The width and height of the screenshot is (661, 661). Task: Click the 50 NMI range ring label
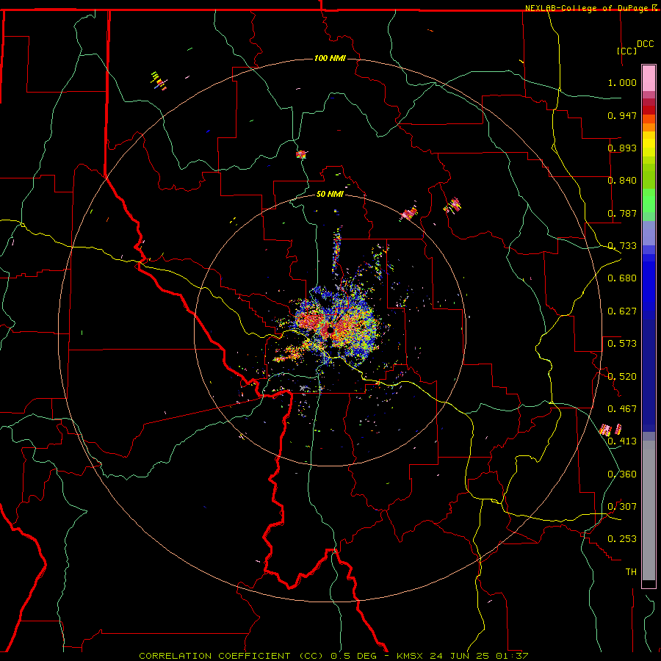(x=330, y=194)
